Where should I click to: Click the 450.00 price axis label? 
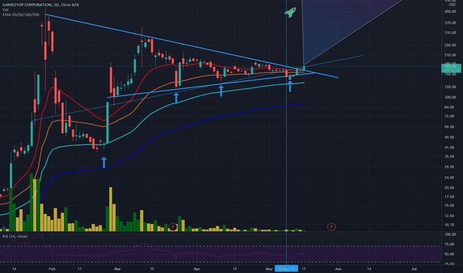pyautogui.click(x=450, y=11)
